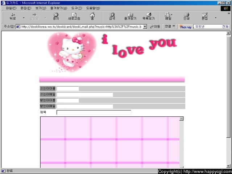This screenshot has height=174, width=232.
Task: Click the message area scroll up arrow
Action: pos(181,119)
